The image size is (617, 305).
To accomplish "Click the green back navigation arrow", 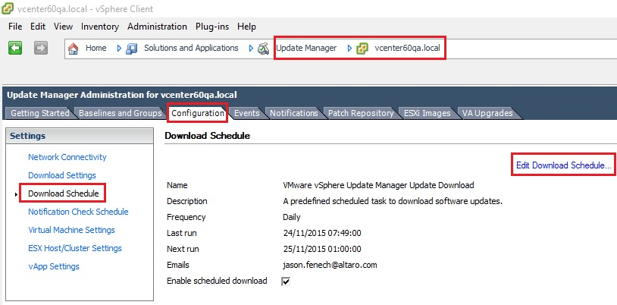I will [15, 48].
